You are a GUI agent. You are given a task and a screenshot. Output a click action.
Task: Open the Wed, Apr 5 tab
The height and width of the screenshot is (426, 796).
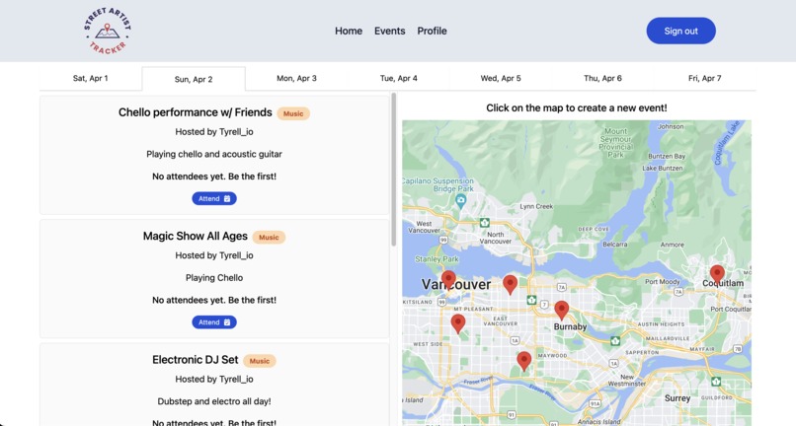coord(501,78)
